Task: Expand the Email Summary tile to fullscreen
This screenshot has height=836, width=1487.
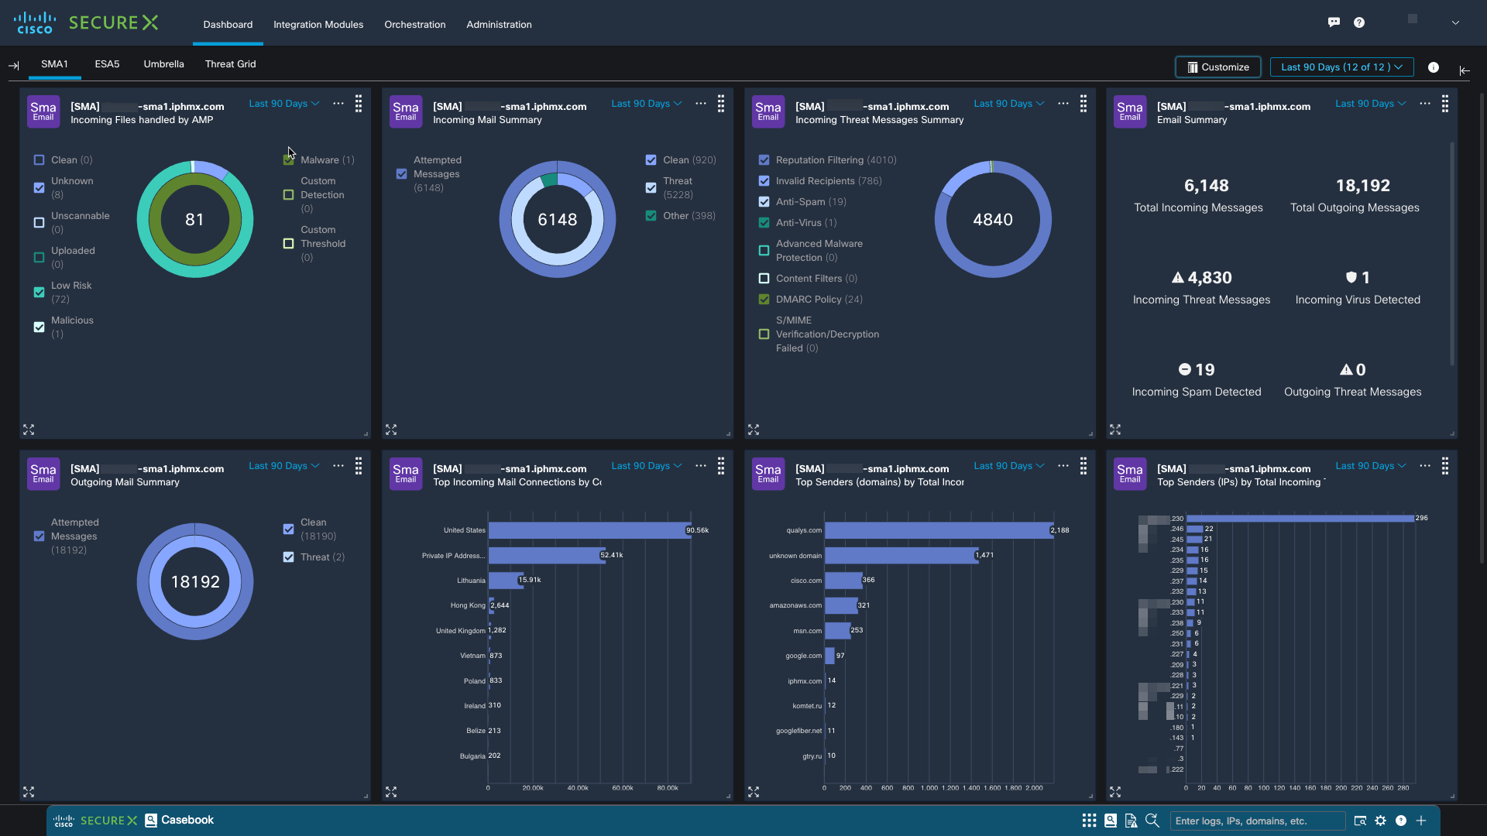Action: coord(1116,429)
